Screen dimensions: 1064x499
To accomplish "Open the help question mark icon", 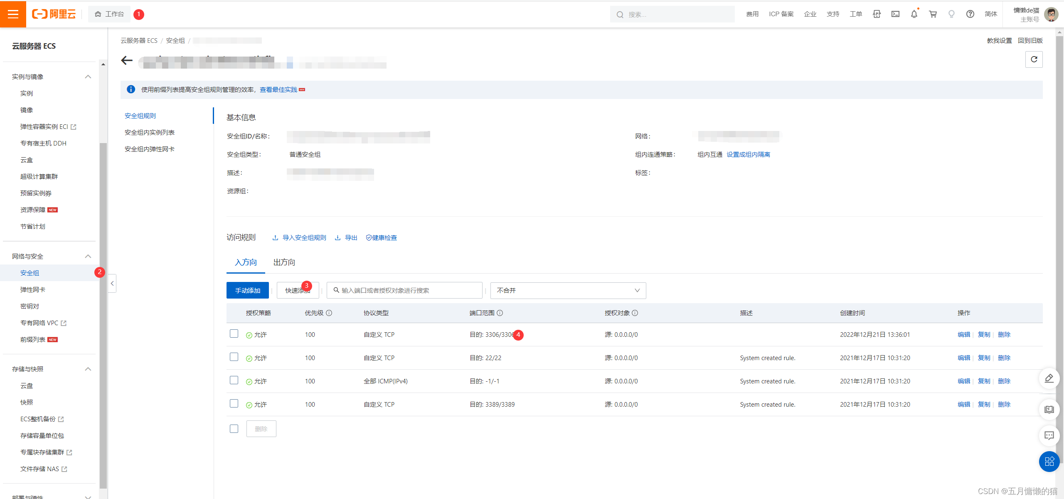I will click(970, 14).
